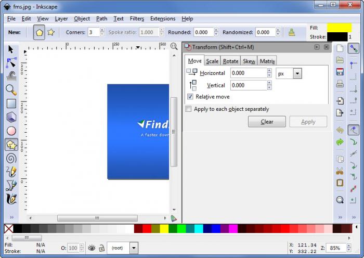364x258 pixels.
Task: Select the Ellipse circle tool
Action: pyautogui.click(x=11, y=131)
